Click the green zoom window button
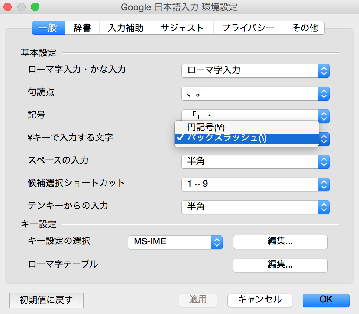 click(35, 7)
